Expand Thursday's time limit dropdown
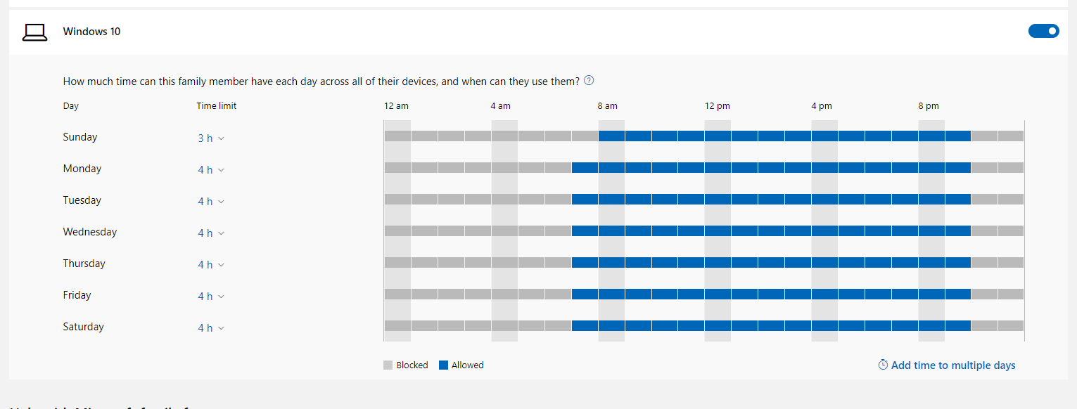This screenshot has width=1077, height=409. [211, 264]
